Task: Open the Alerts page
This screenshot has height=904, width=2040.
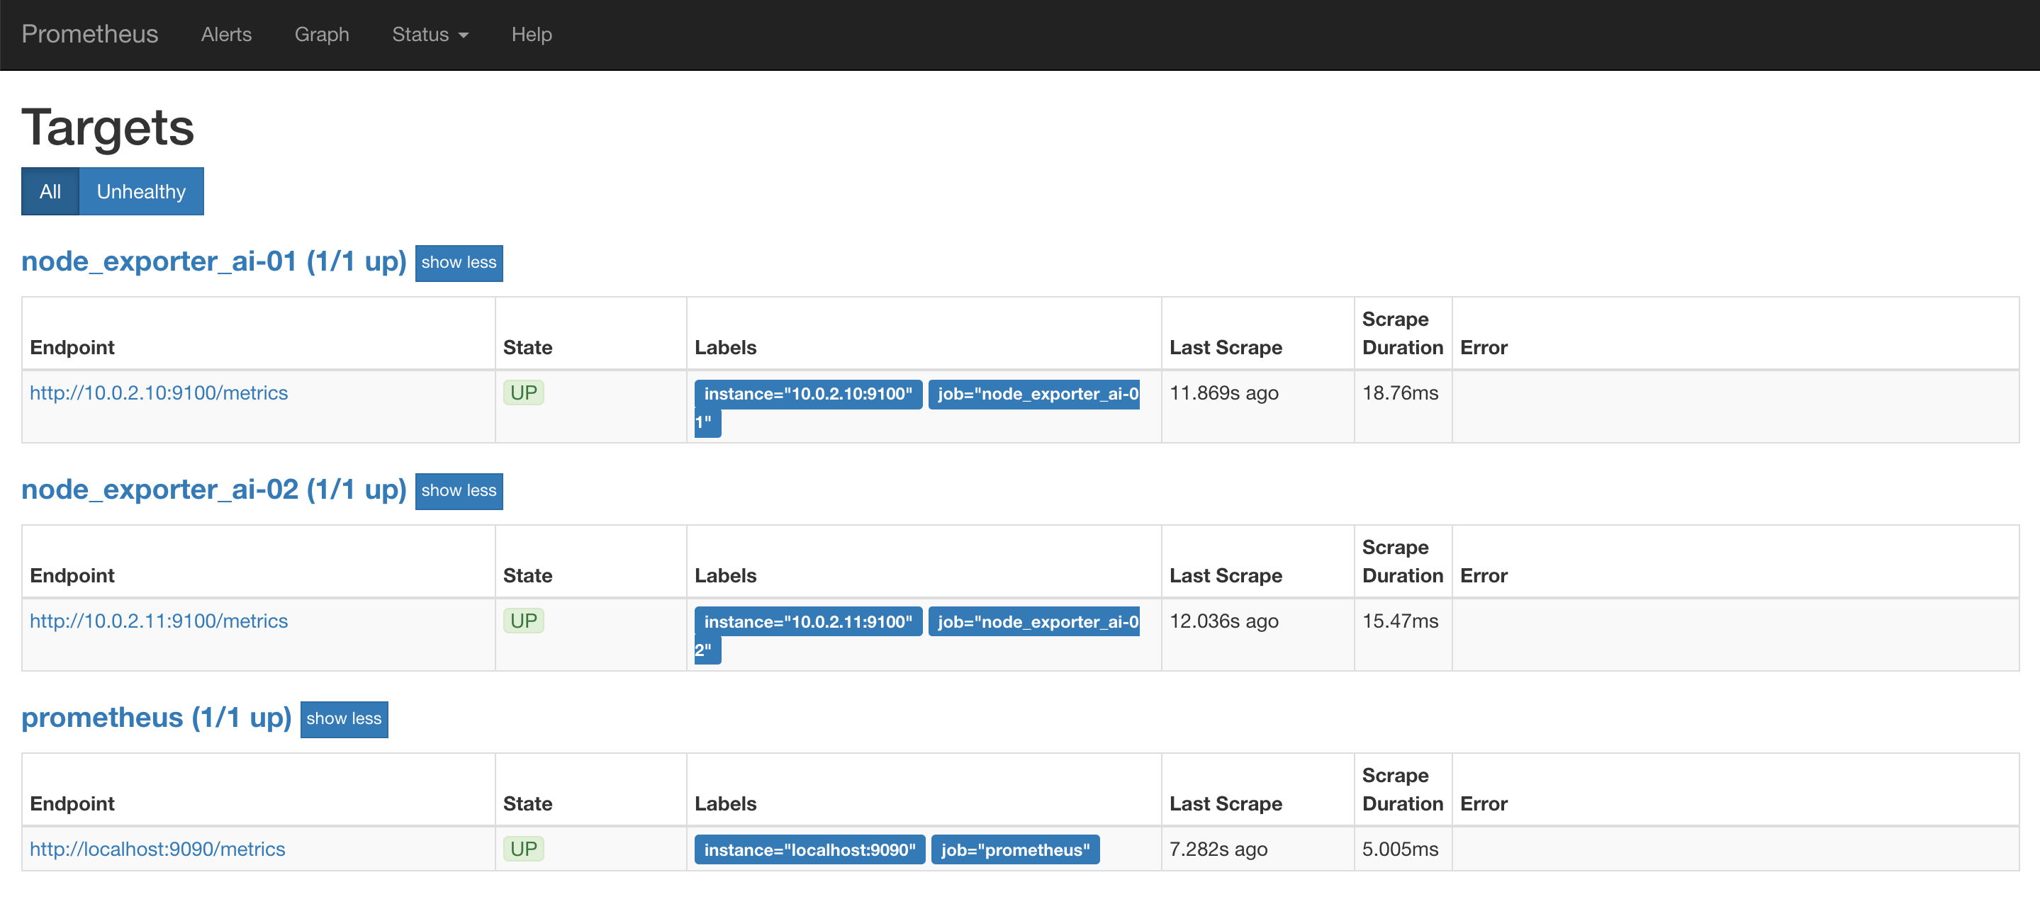Action: click(x=225, y=34)
